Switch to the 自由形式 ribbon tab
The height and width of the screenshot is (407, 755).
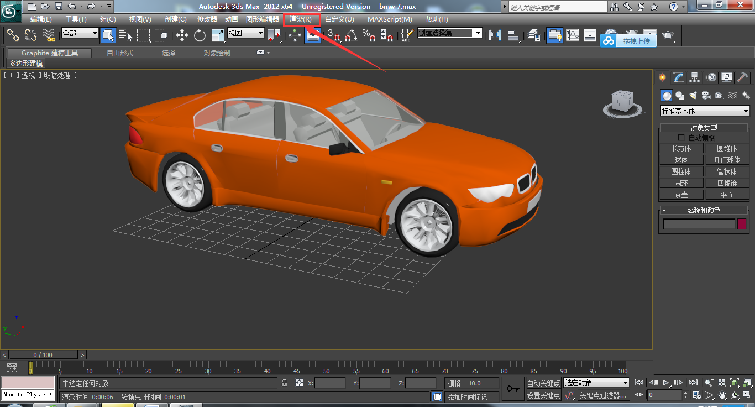pyautogui.click(x=120, y=53)
